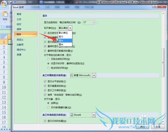Screen dimensions: 168x132
Task: Click the select-all corner of the worksheet
Action: tap(4, 37)
